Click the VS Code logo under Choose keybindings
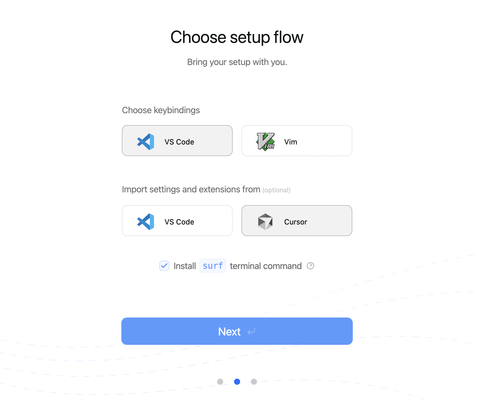 click(x=146, y=142)
